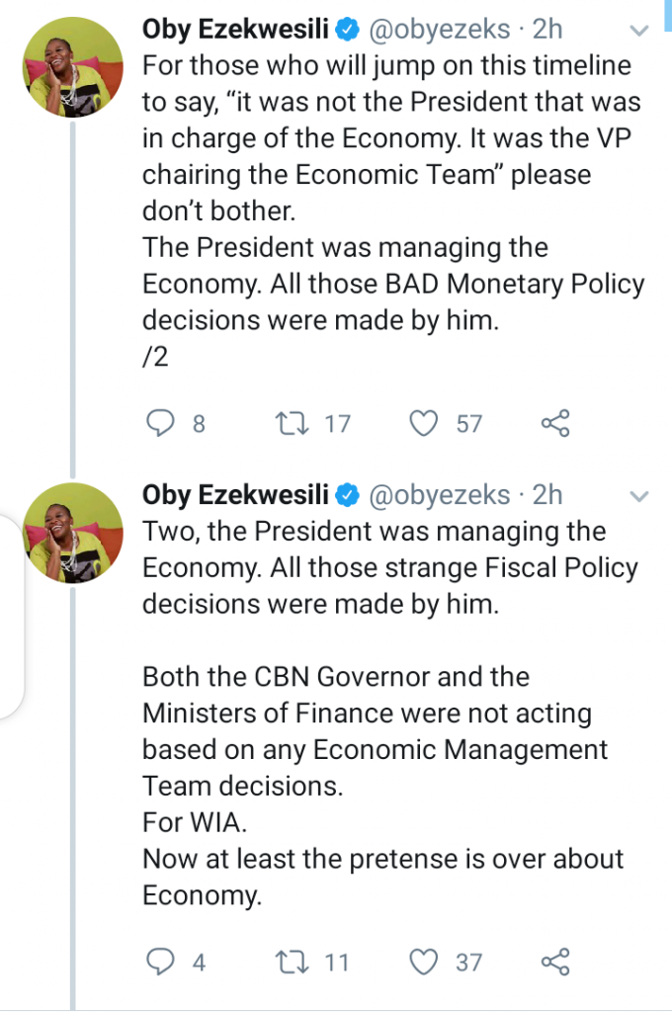Open dropdown arrow on second tweet
Image resolution: width=672 pixels, height=1012 pixels.
point(639,494)
